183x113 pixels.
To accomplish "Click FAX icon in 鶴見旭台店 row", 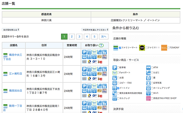I will [84, 91].
